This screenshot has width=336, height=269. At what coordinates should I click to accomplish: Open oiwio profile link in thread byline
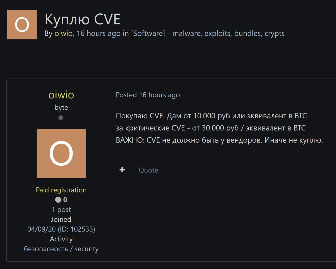[x=63, y=34]
